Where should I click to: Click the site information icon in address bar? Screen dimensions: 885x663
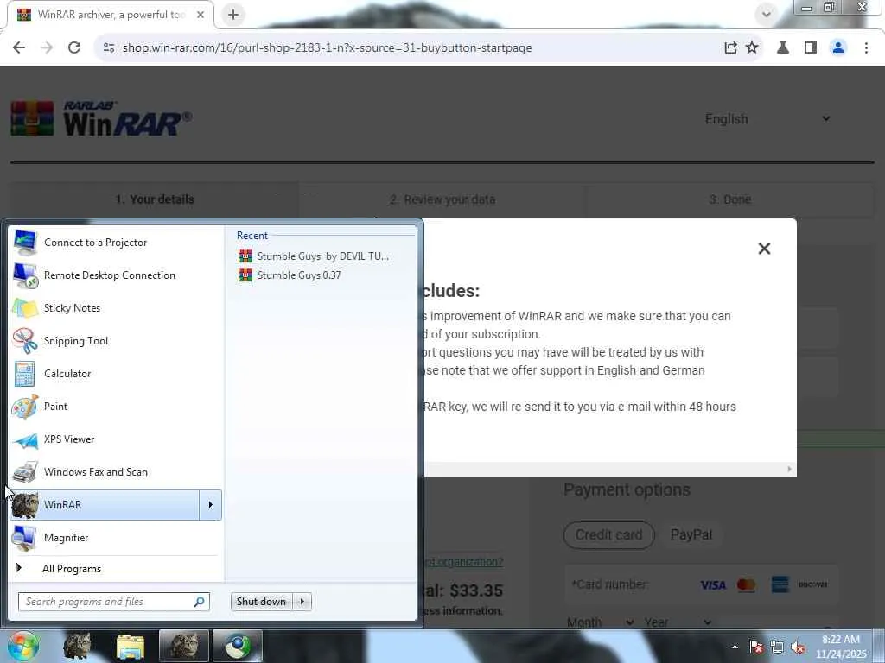pyautogui.click(x=108, y=48)
